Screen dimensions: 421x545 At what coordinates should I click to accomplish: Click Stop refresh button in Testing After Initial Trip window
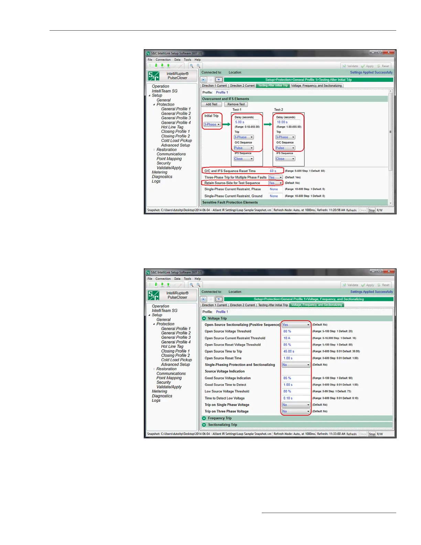(x=372, y=210)
